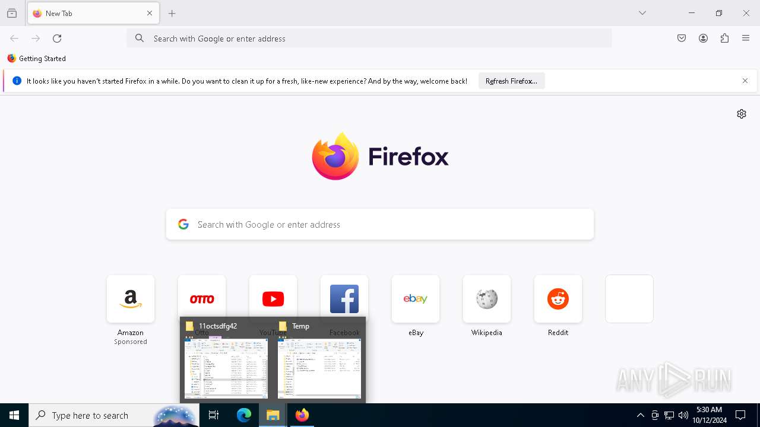Screen dimensions: 760x427
Task: Switch to Temp Explorer window preview
Action: [319, 361]
